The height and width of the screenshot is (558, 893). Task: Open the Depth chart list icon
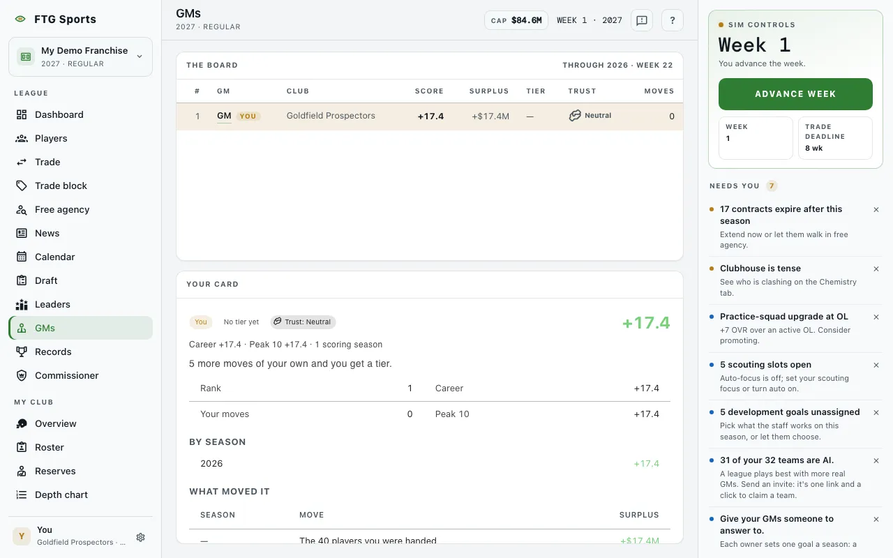(22, 495)
